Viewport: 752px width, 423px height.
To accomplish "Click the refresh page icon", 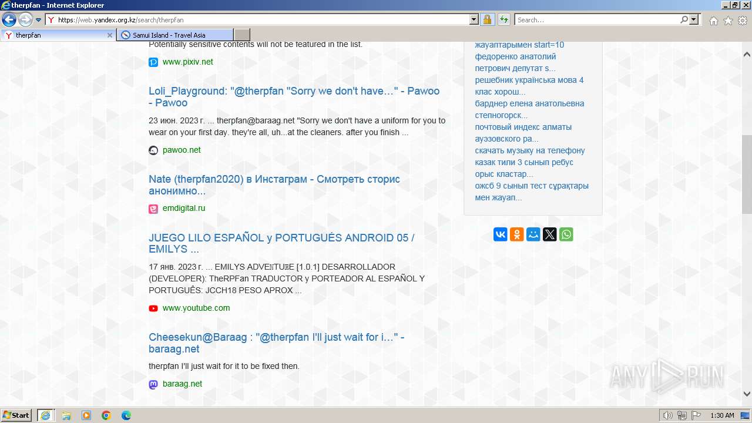I will (504, 19).
